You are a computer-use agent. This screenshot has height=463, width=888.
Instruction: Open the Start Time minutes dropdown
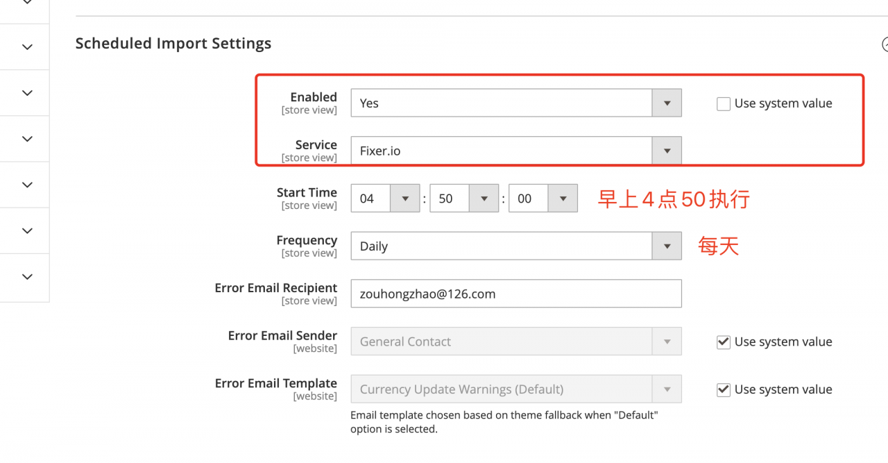(x=464, y=199)
